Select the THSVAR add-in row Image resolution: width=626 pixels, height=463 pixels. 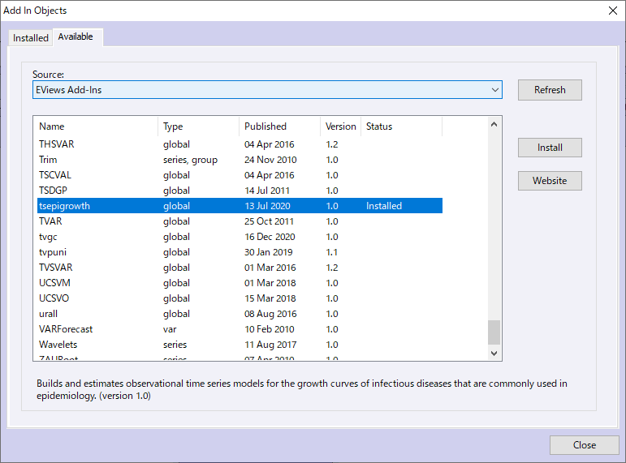[x=240, y=144]
